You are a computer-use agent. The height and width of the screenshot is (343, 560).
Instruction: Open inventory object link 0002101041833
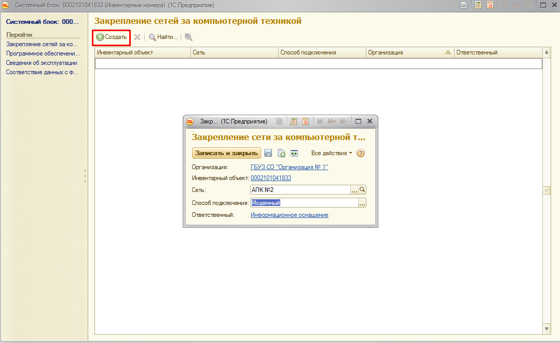click(x=270, y=178)
